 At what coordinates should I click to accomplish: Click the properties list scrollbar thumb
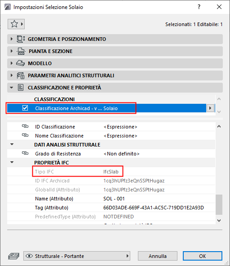tap(219, 205)
